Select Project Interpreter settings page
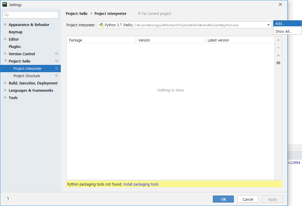Viewport: 302px width, 206px height. (x=30, y=69)
